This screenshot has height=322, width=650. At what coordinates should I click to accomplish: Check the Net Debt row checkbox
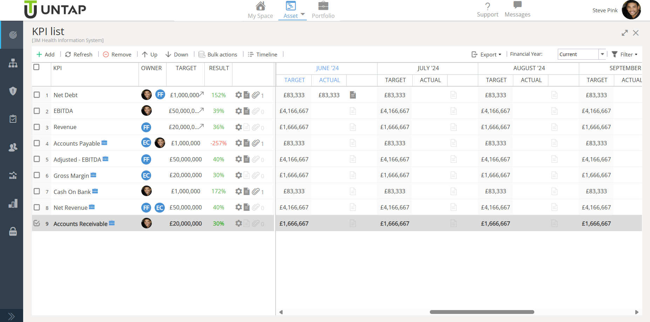tap(37, 95)
